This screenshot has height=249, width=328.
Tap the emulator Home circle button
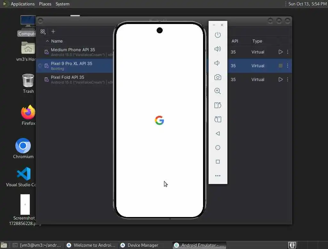pyautogui.click(x=218, y=148)
